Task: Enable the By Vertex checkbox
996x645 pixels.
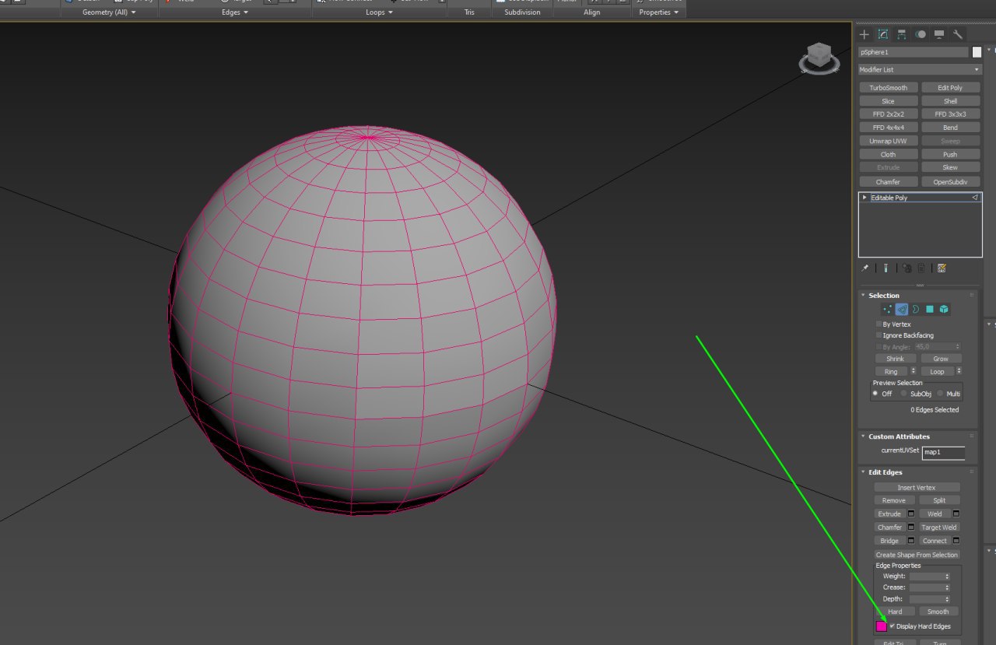Action: pos(879,324)
